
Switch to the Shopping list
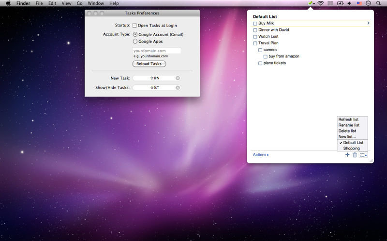(352, 148)
